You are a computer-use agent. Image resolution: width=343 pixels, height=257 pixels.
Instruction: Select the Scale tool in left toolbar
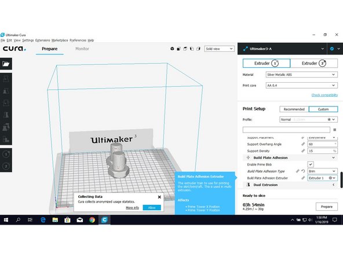(x=6, y=91)
